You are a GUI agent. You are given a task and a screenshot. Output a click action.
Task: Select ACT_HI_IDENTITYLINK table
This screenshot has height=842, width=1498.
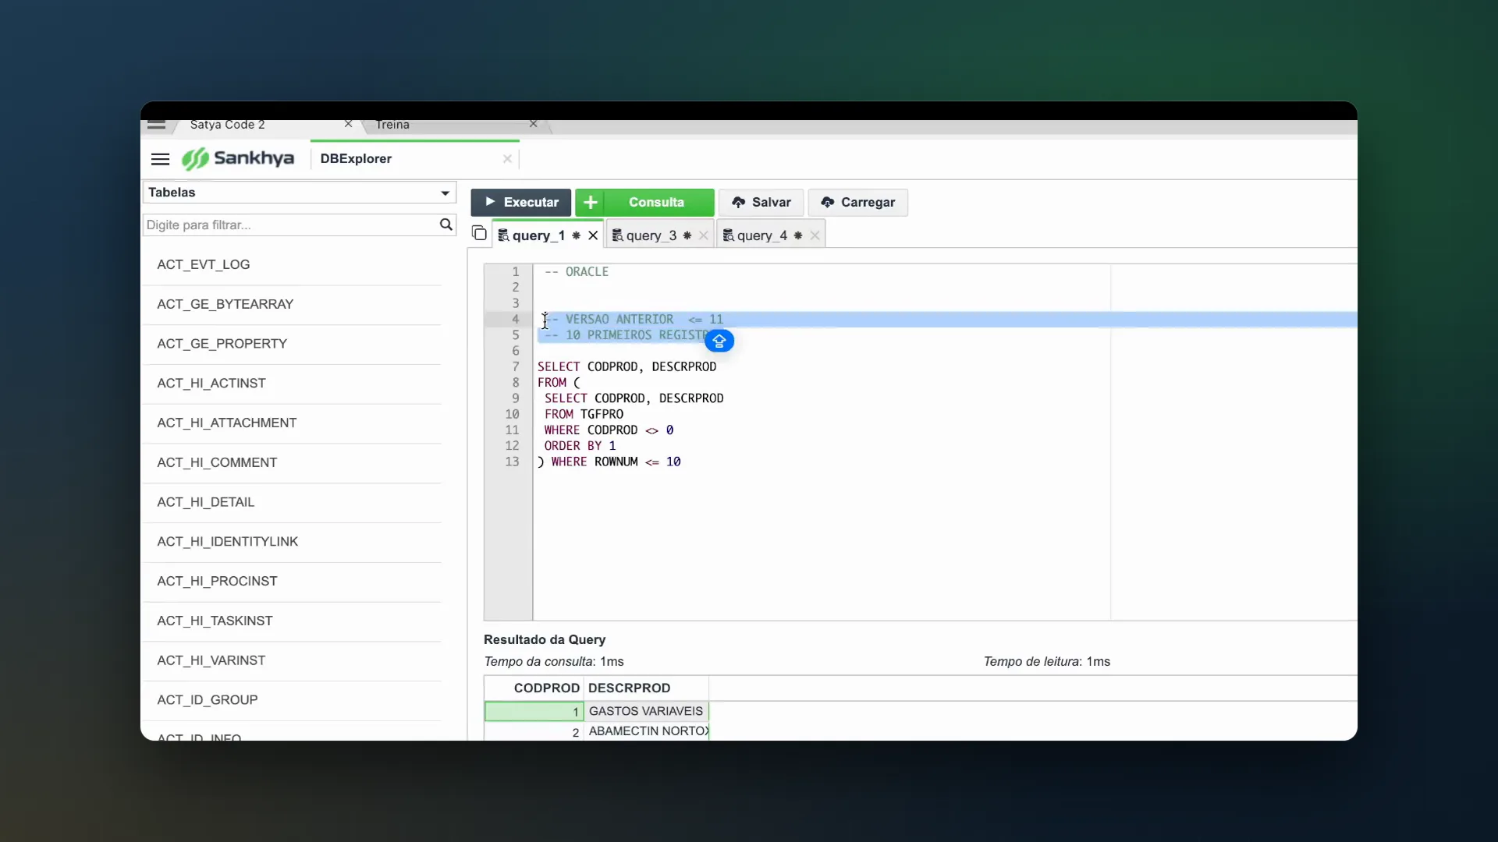(x=292, y=542)
